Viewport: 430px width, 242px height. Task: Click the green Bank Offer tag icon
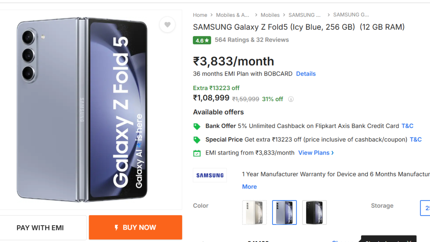click(x=197, y=126)
